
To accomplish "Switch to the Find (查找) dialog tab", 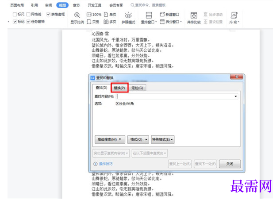I will (x=101, y=88).
